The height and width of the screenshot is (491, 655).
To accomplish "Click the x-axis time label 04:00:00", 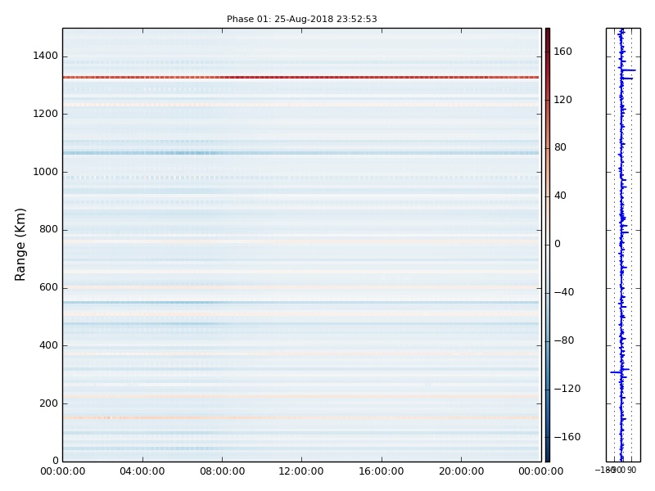I will 142,471.
